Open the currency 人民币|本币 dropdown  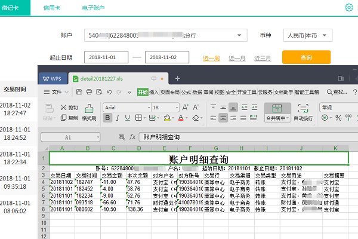(x=325, y=35)
